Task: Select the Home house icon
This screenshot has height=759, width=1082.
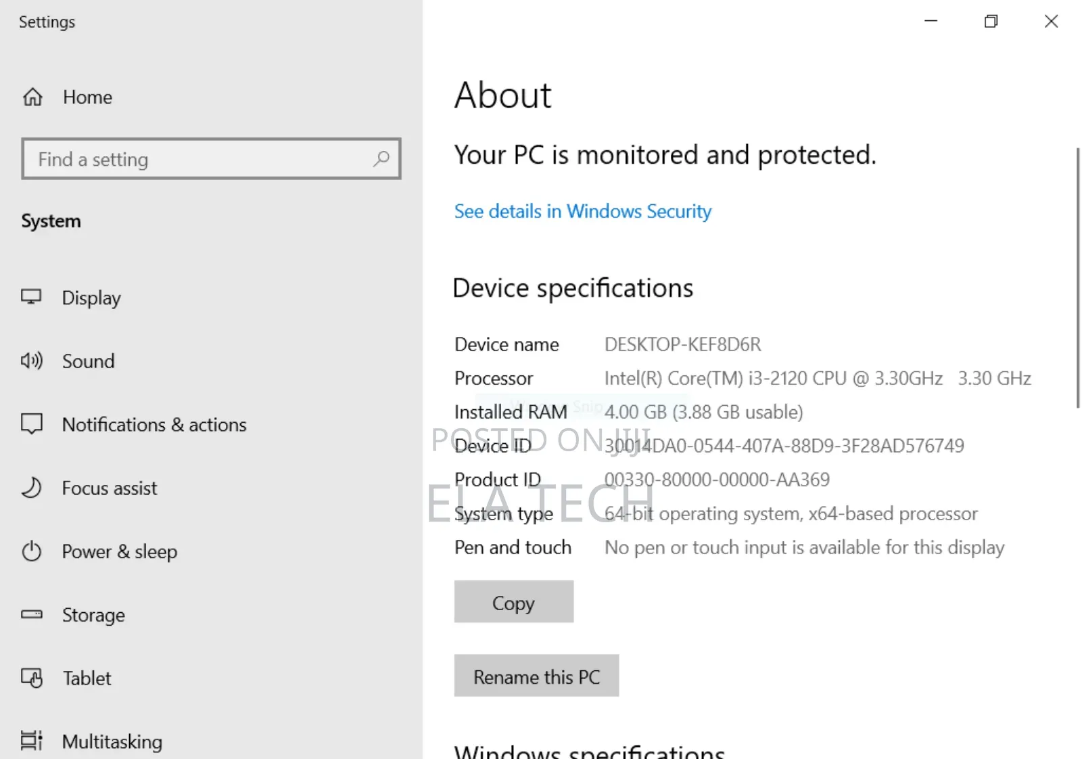Action: pos(31,97)
